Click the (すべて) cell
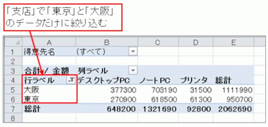Screen dimensions: 268x127 tap(107, 51)
